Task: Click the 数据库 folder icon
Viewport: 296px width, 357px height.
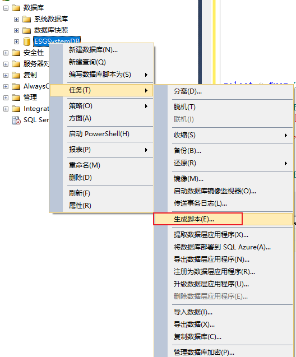Action: 16,8
